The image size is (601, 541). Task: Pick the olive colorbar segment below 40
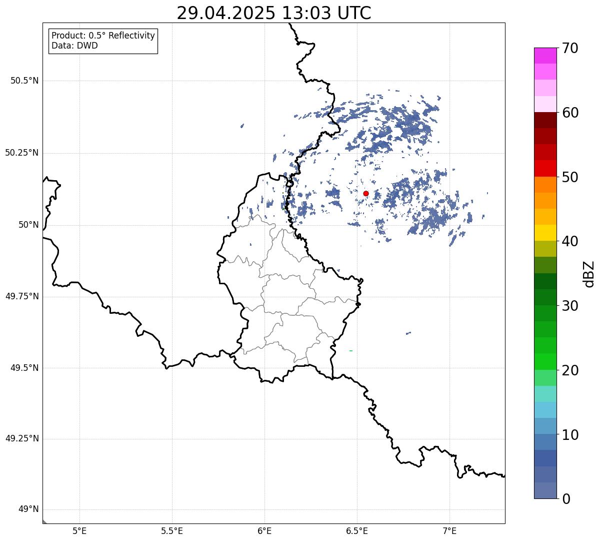pyautogui.click(x=545, y=249)
